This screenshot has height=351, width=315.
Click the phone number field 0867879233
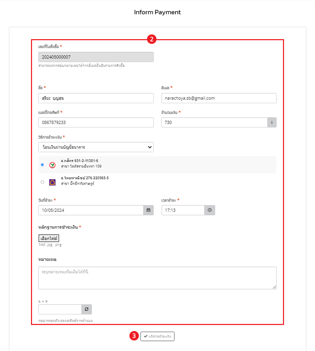point(96,122)
